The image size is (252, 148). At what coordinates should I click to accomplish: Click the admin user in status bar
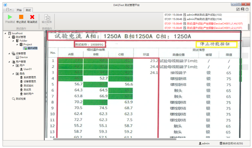(204, 143)
